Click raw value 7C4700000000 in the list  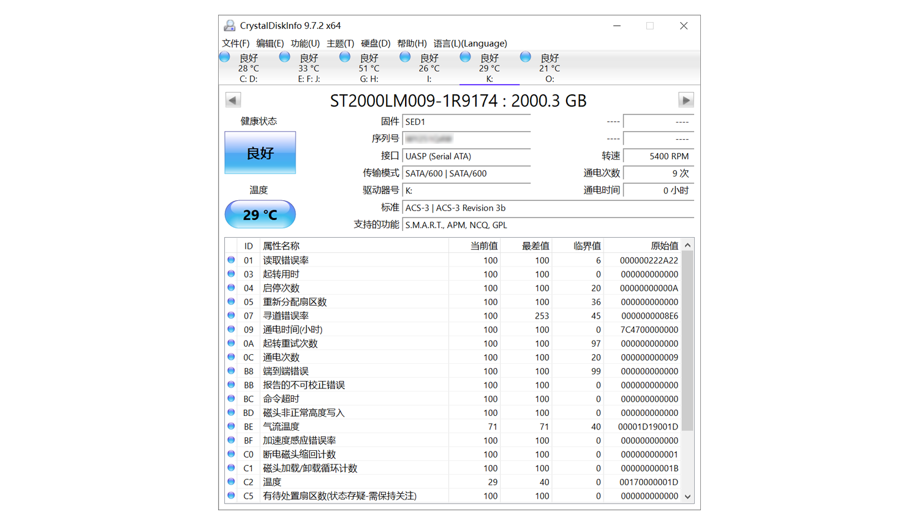pyautogui.click(x=649, y=330)
